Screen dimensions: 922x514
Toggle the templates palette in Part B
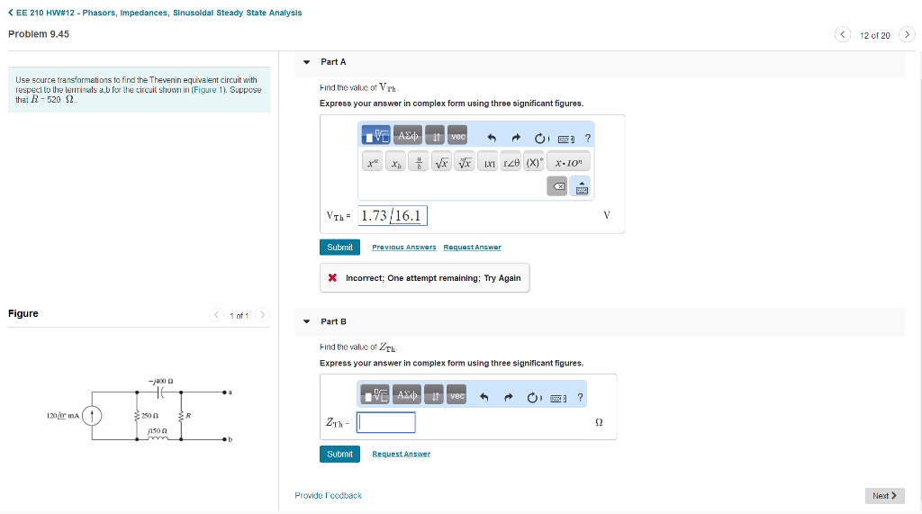tap(374, 397)
